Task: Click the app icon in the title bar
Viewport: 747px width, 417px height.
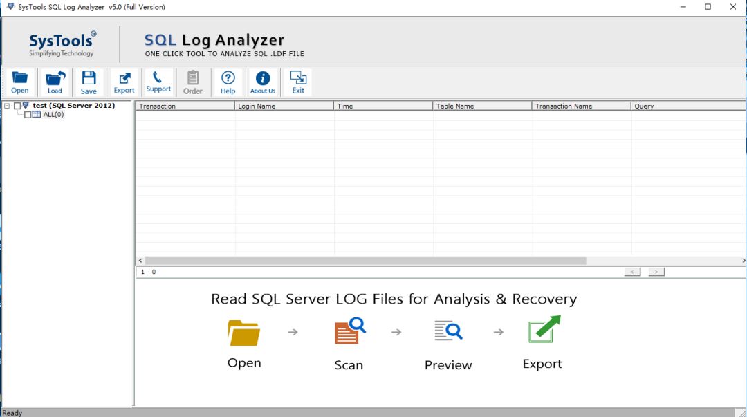Action: click(x=10, y=7)
